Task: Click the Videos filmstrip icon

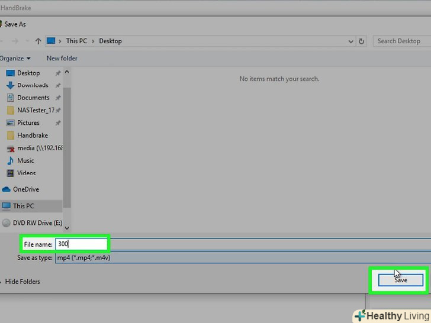Action: 11,173
